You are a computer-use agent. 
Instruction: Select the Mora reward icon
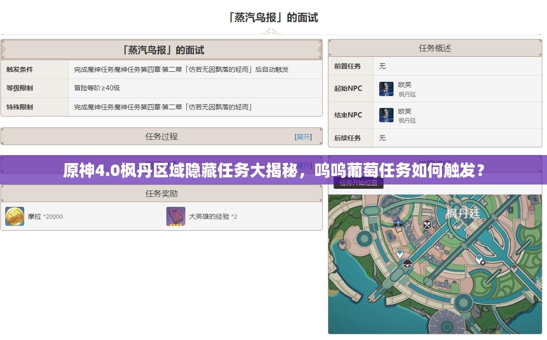tap(14, 216)
